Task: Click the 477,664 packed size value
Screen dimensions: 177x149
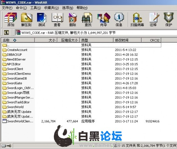Action: pos(72,121)
